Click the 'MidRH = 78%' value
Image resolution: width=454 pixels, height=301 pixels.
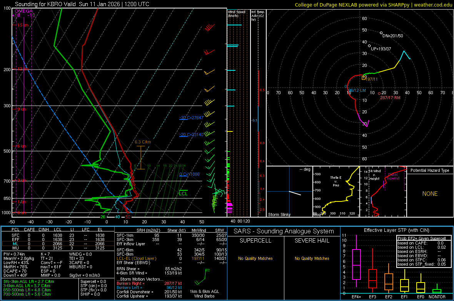coord(16,267)
